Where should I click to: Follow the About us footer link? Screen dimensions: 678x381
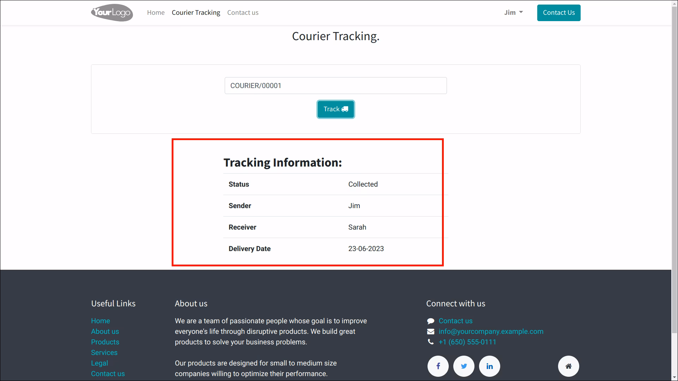tap(105, 332)
